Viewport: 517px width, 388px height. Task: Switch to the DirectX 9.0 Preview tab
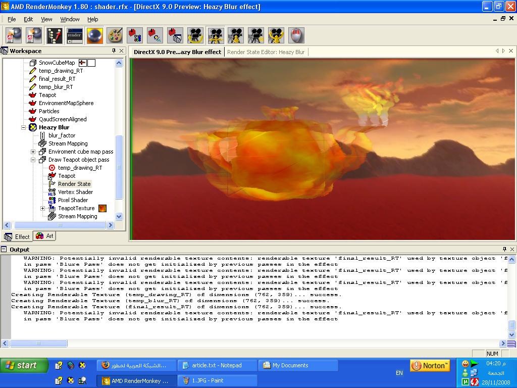177,52
